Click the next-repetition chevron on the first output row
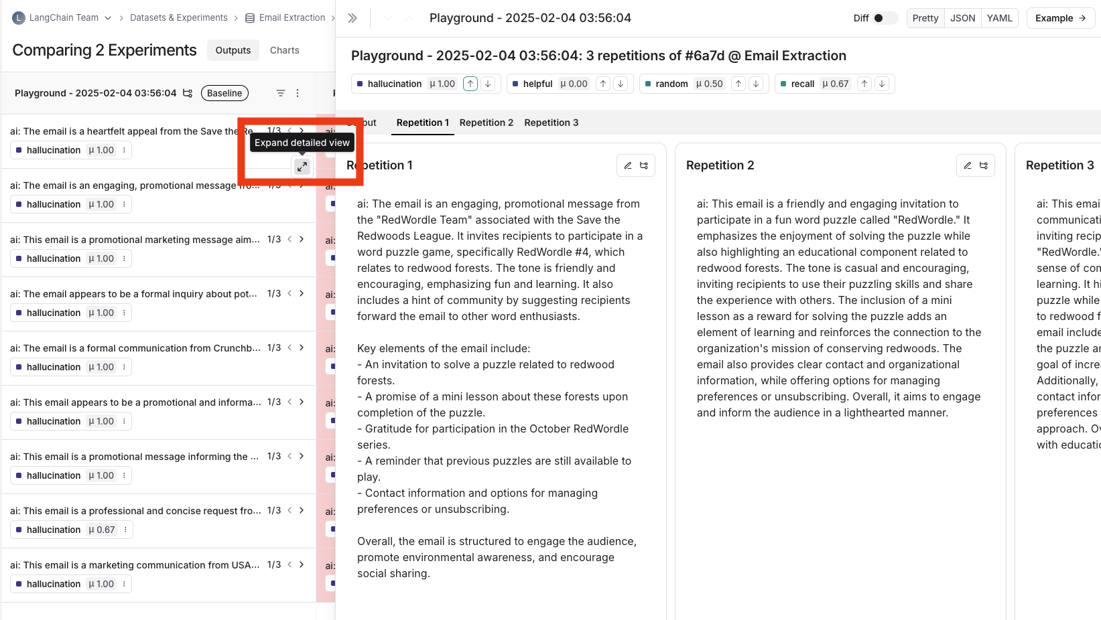This screenshot has width=1101, height=620. [x=301, y=131]
